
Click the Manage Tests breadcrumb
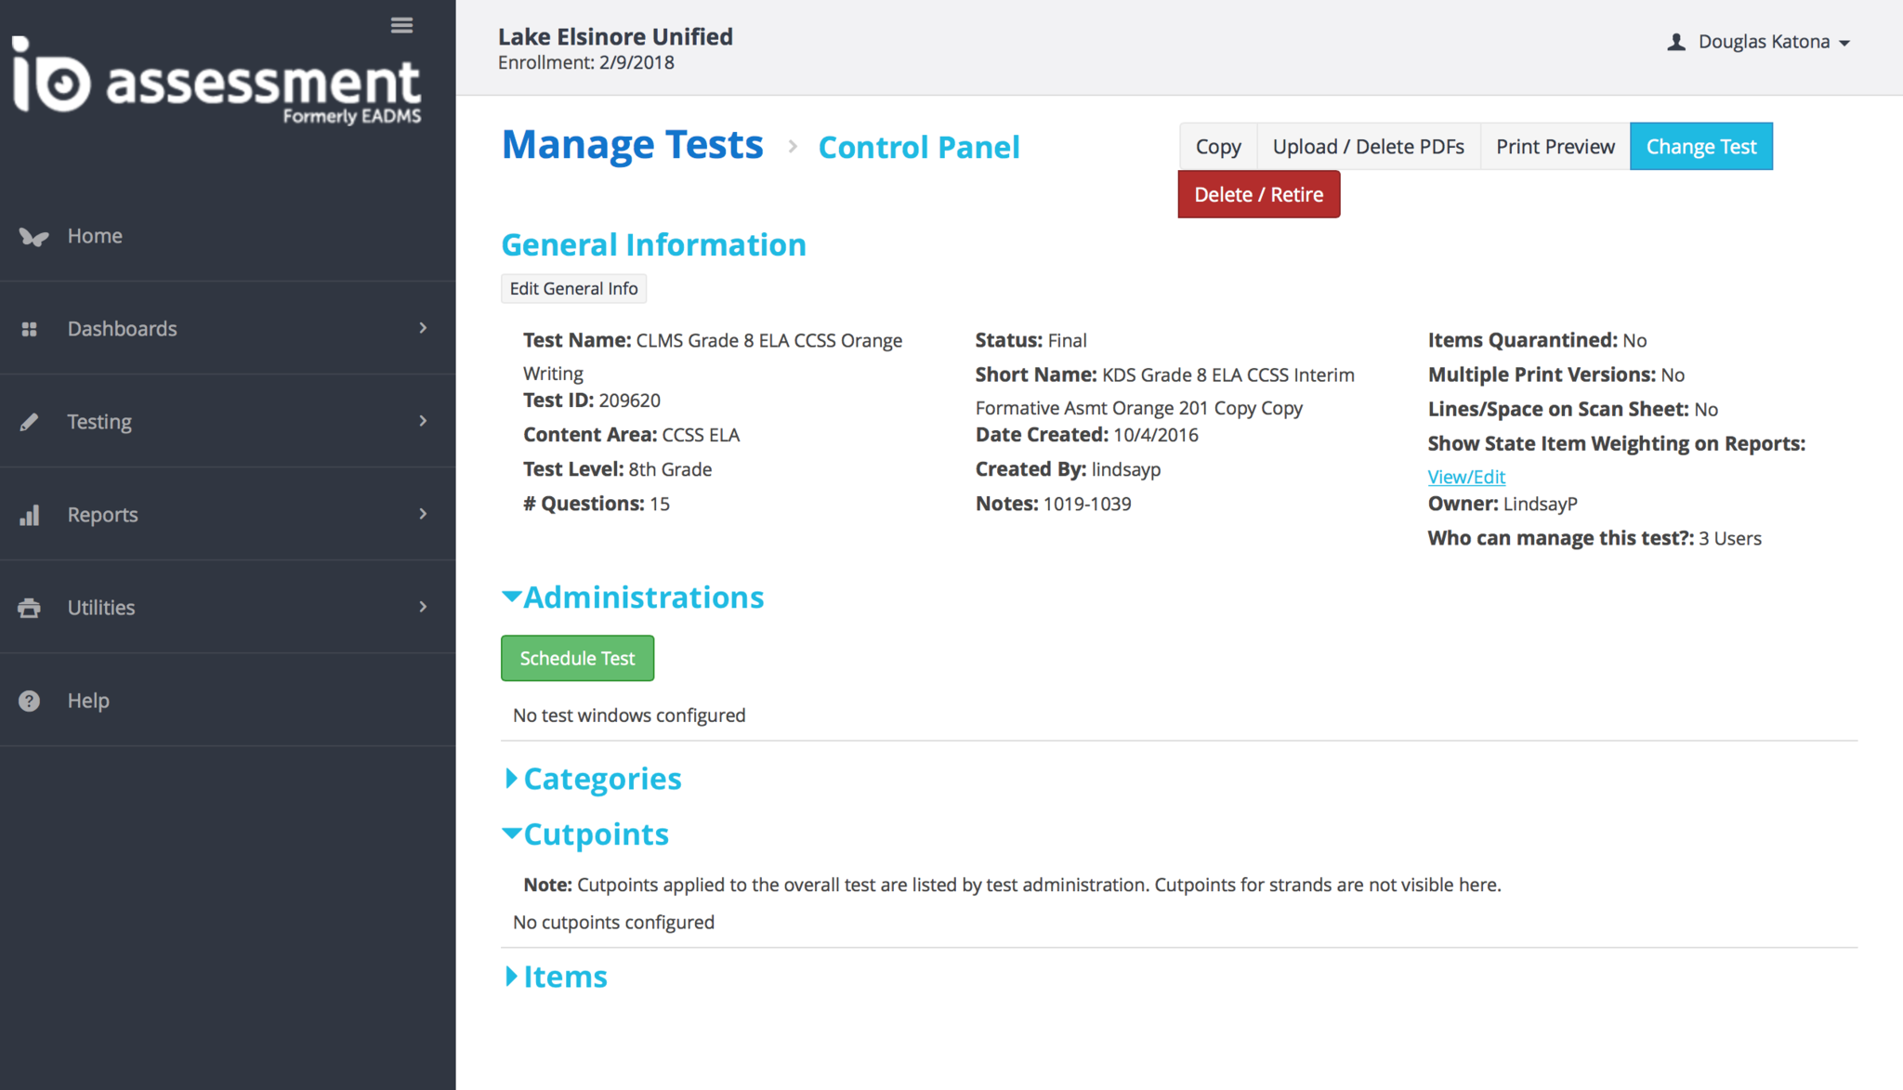click(x=632, y=145)
